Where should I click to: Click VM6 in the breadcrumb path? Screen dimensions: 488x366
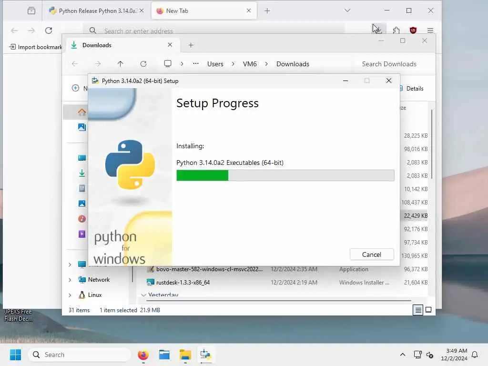(x=250, y=64)
